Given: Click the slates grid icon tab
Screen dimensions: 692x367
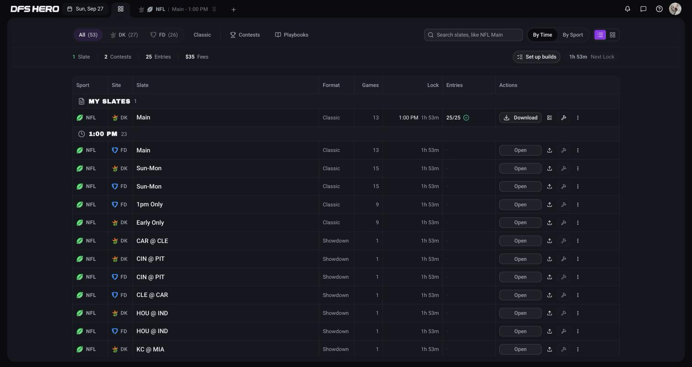Looking at the screenshot, I should [x=121, y=9].
